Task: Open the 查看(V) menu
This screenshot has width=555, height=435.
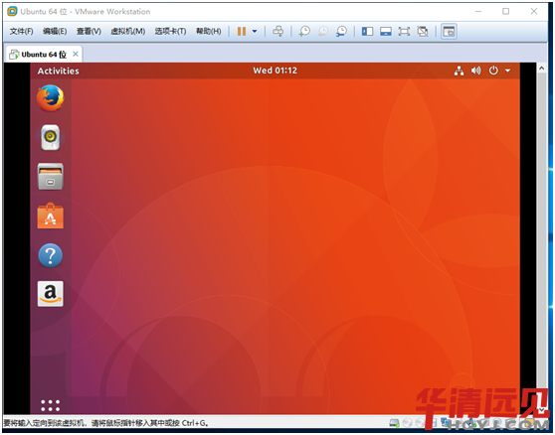Action: [89, 31]
